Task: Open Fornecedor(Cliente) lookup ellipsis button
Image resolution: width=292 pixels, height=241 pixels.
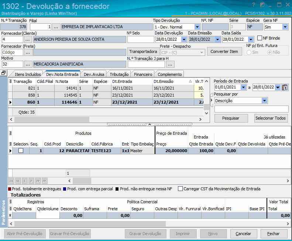Action: click(x=28, y=39)
